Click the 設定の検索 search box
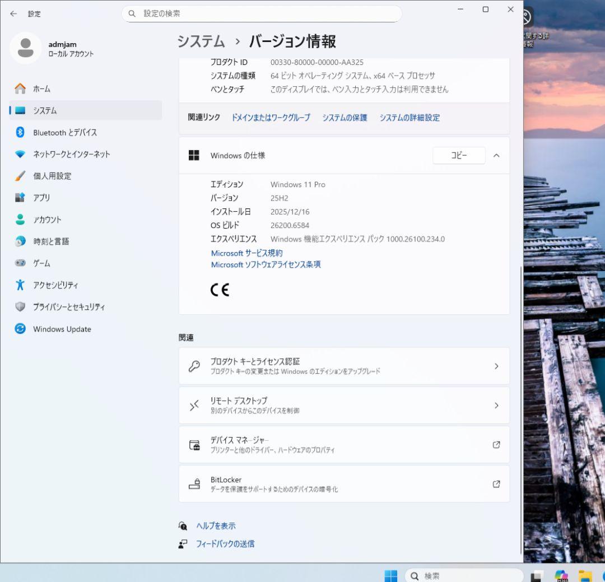The image size is (605, 582). [262, 13]
